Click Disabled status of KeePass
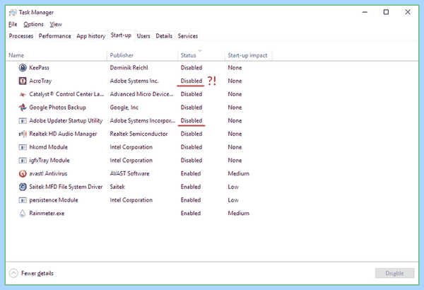 (x=192, y=68)
